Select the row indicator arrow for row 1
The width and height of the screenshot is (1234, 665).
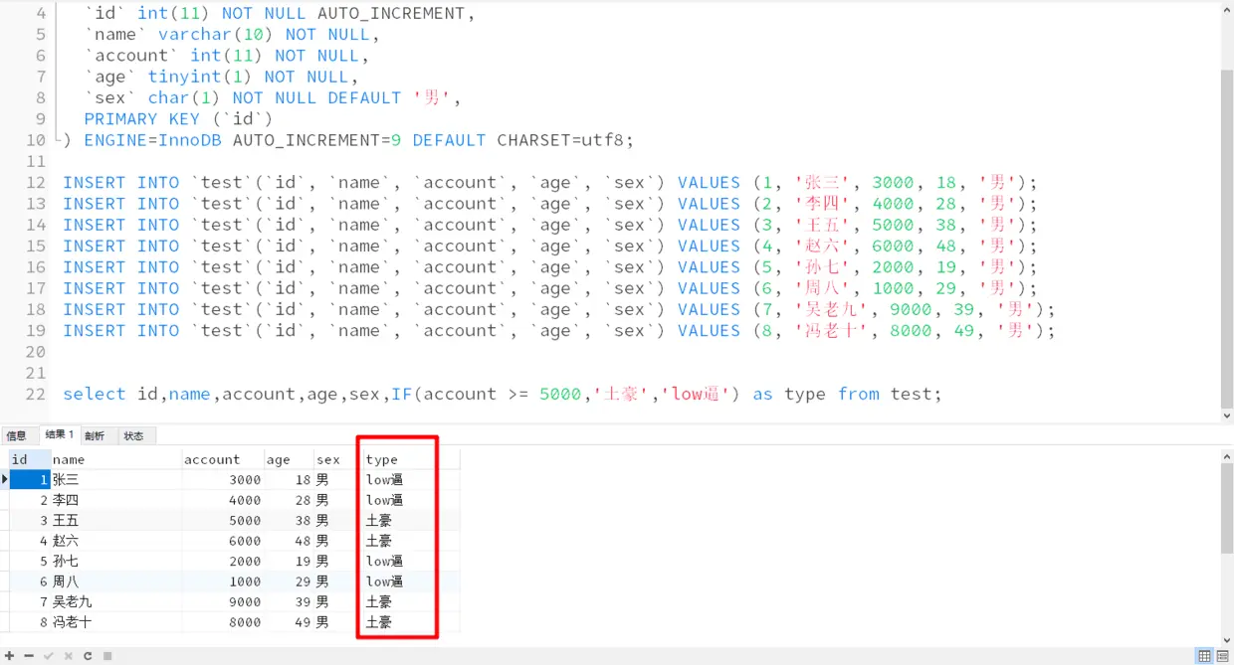5,479
